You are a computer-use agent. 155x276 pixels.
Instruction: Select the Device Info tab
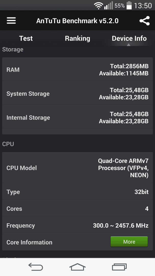129,38
